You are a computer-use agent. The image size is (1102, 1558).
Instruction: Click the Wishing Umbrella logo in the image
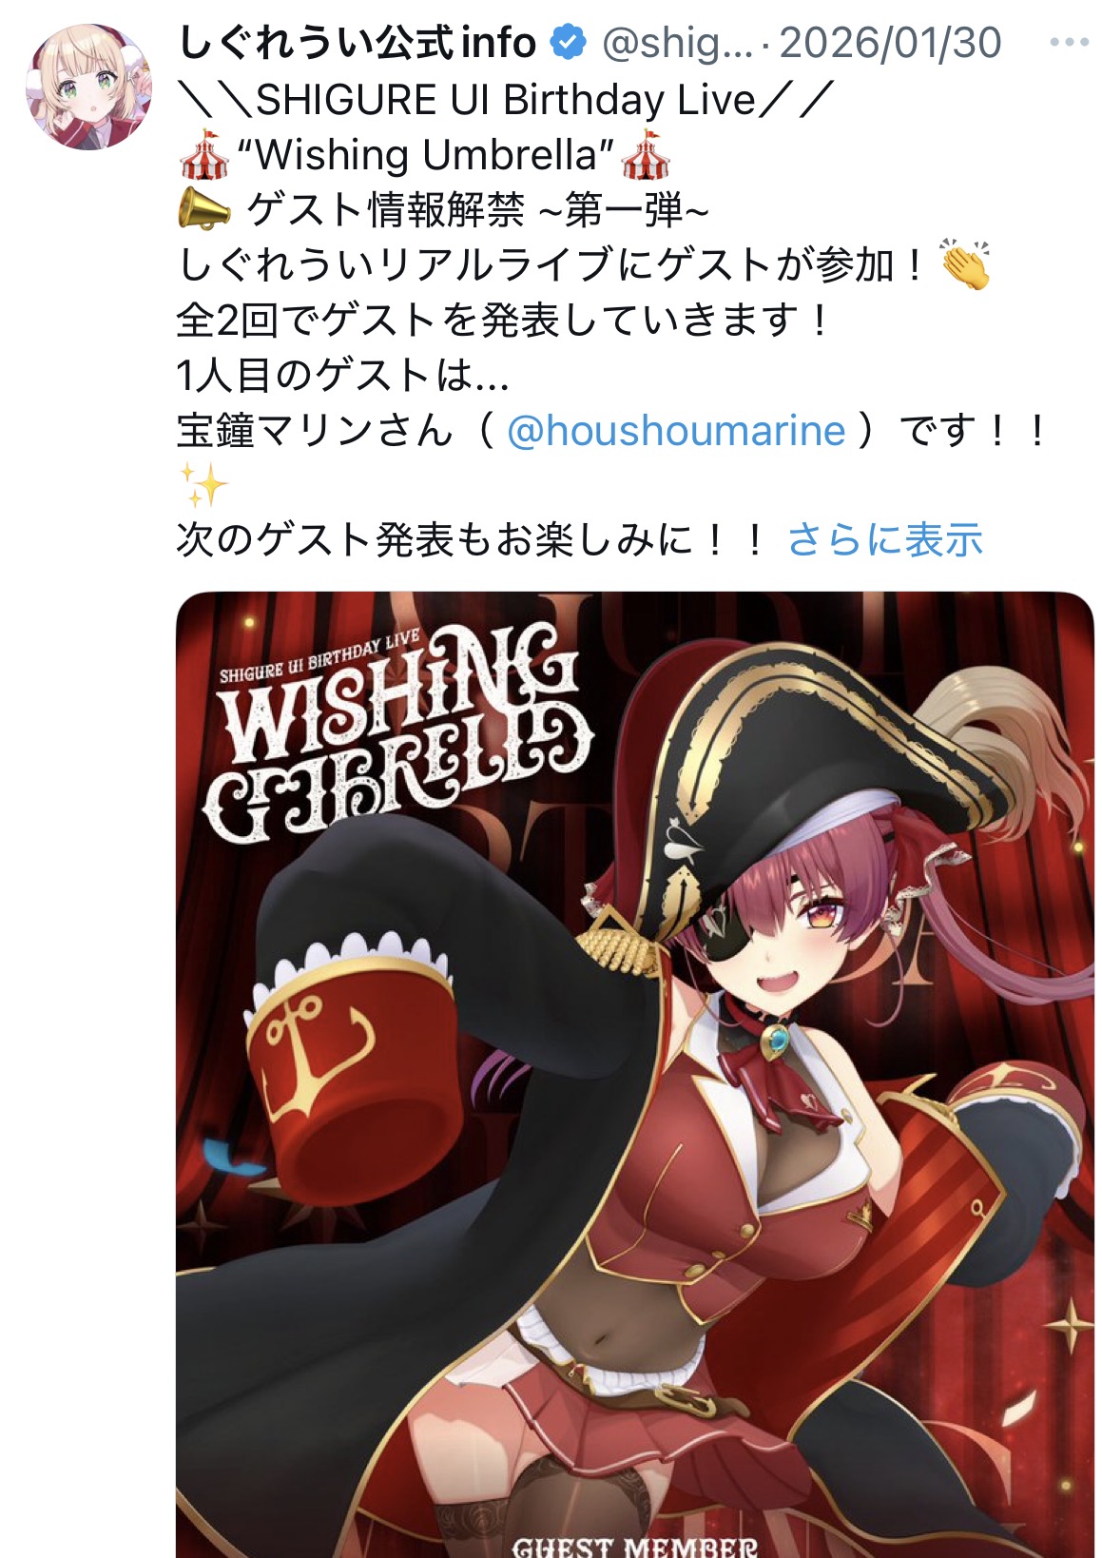[397, 733]
